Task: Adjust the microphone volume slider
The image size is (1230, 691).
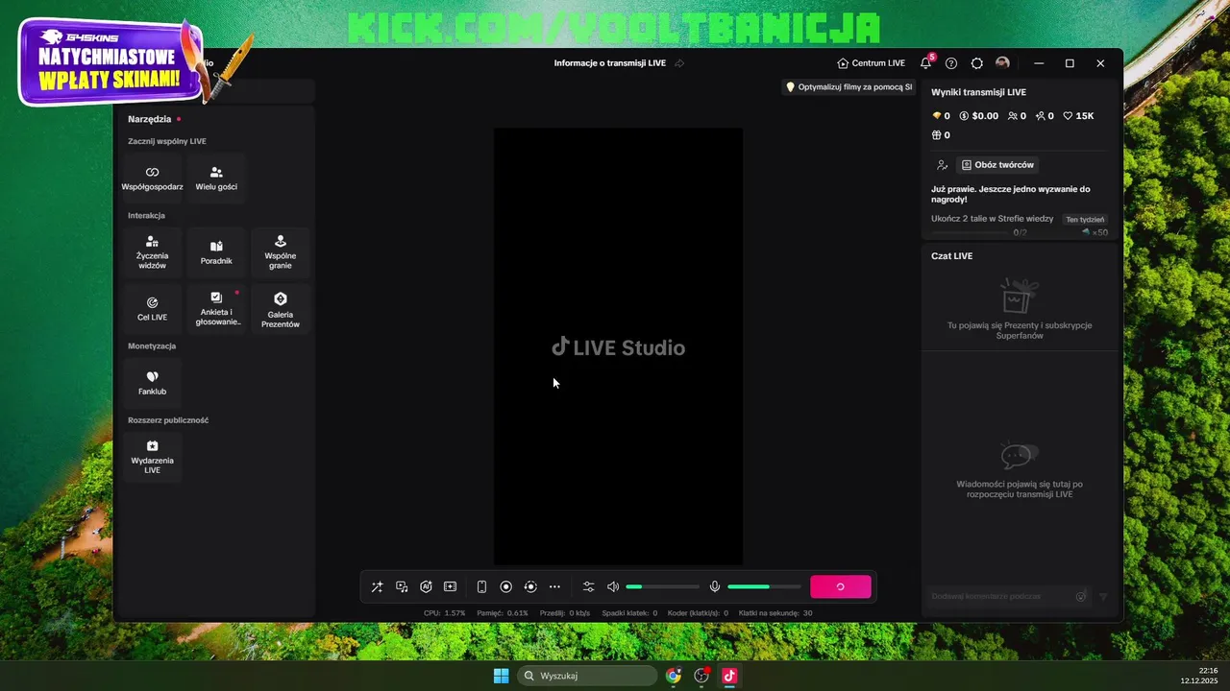Action: tap(764, 586)
